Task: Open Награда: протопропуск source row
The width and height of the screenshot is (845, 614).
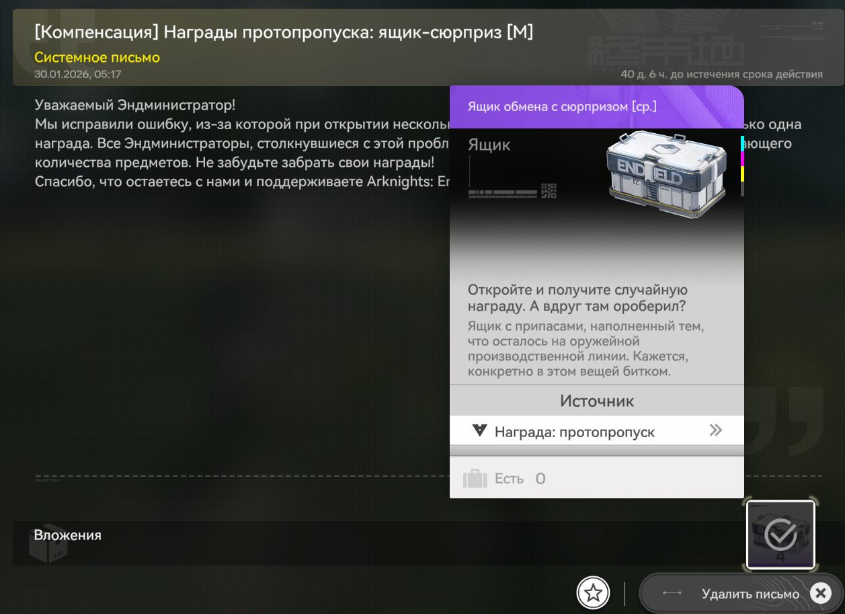Action: (596, 431)
